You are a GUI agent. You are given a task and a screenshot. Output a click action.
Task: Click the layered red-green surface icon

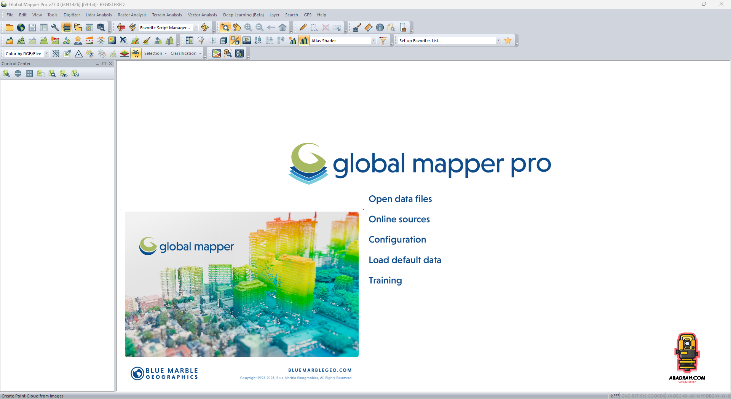(x=124, y=53)
